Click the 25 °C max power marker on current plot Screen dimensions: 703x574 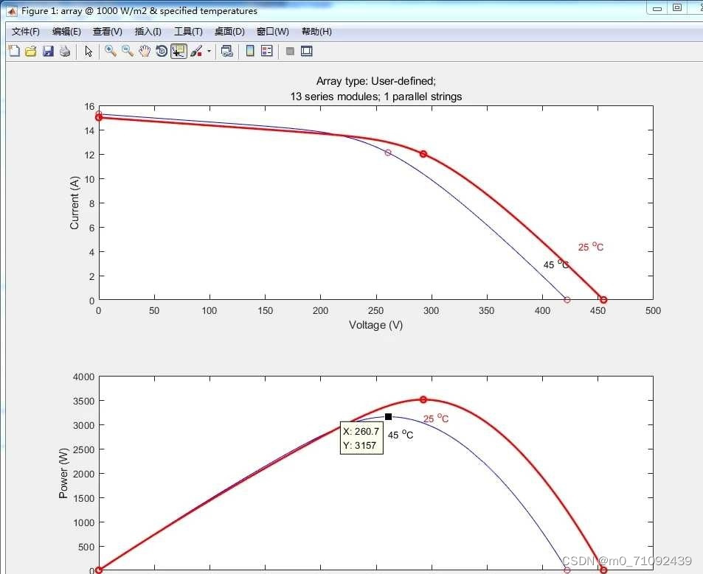pos(423,153)
